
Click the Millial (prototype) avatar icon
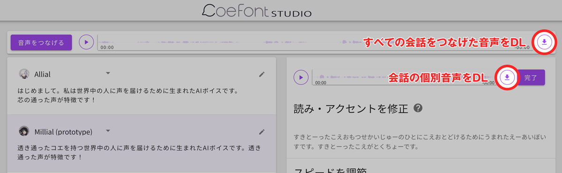point(24,131)
